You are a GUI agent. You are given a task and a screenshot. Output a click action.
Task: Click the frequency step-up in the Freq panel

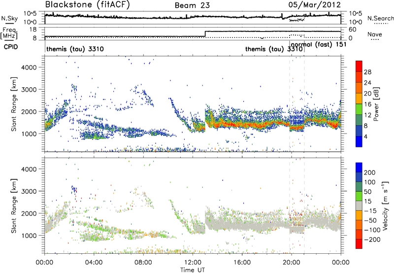(x=205, y=34)
